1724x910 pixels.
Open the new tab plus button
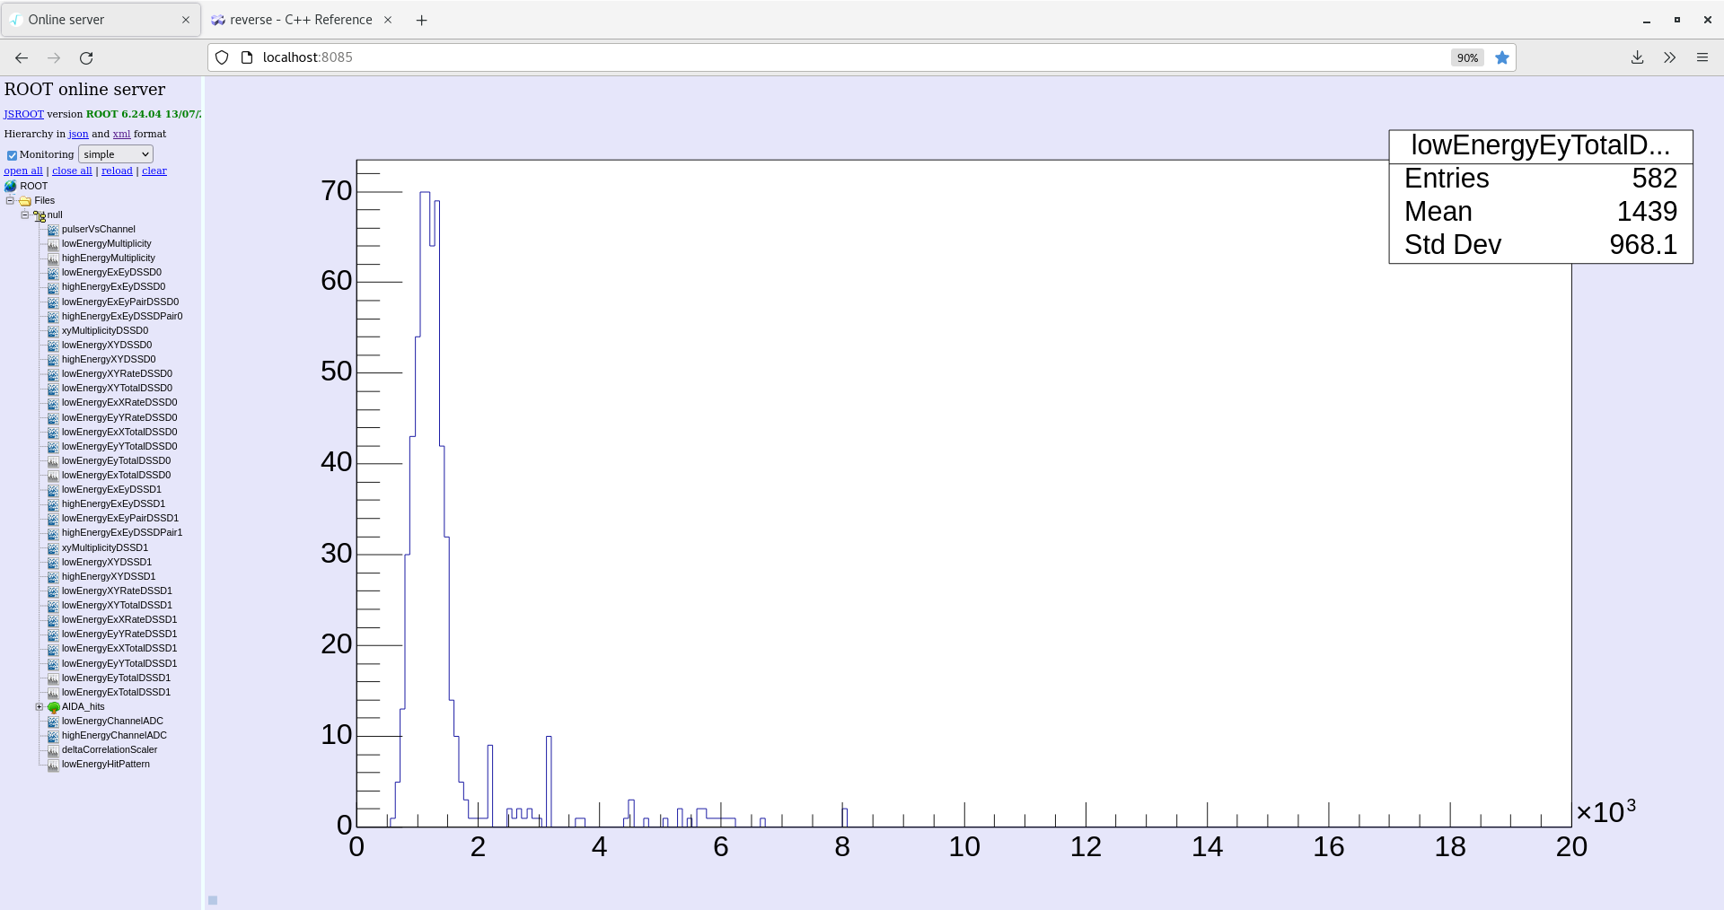pyautogui.click(x=421, y=20)
